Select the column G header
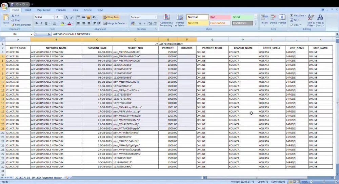 pyautogui.click(x=212, y=40)
